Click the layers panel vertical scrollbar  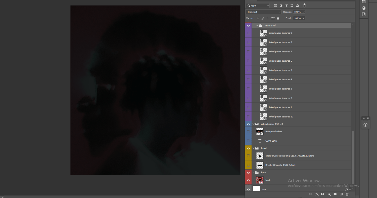[x=353, y=157]
